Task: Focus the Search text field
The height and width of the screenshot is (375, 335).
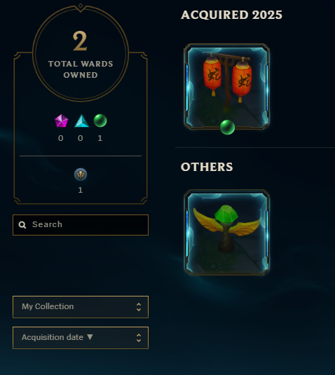Action: point(81,225)
